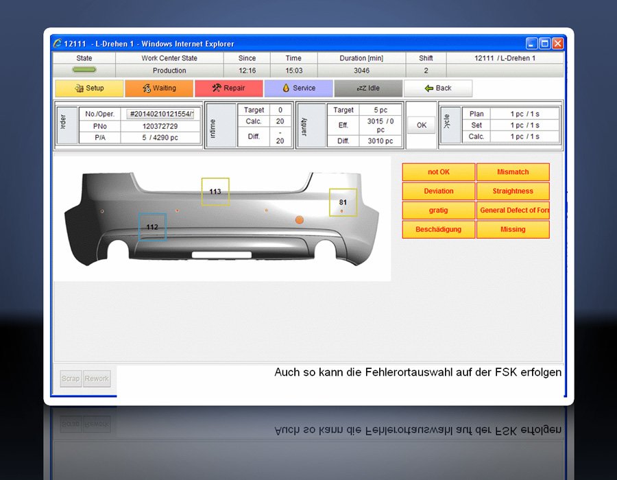Set the machine state to Idle
Image resolution: width=617 pixels, height=480 pixels.
[368, 88]
